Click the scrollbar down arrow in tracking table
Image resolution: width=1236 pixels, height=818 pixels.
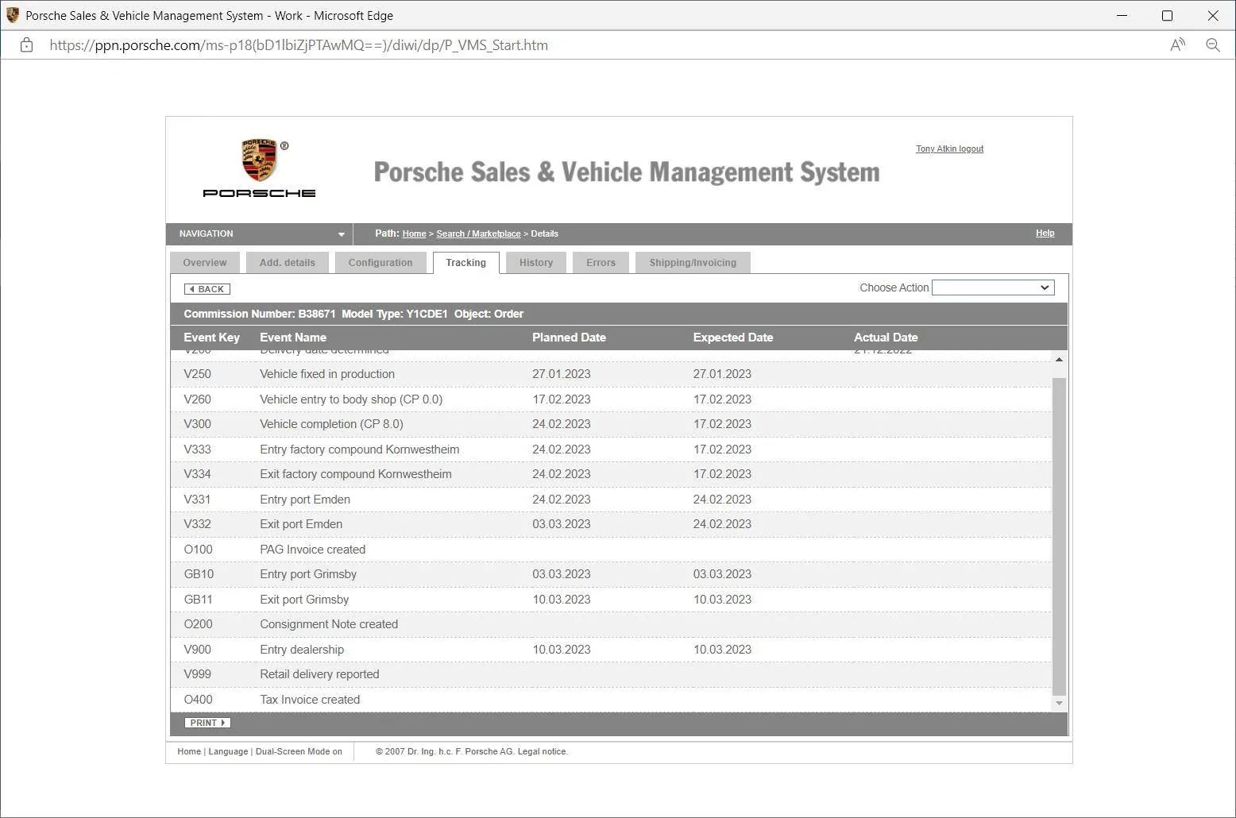pyautogui.click(x=1059, y=703)
